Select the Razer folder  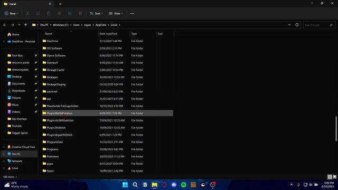tap(107, 171)
